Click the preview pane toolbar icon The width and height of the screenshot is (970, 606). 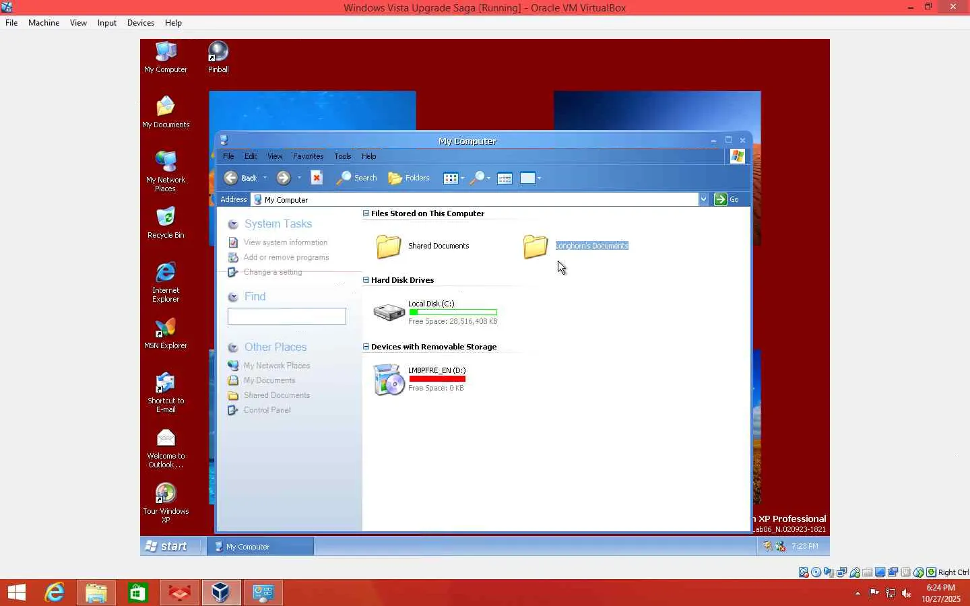pyautogui.click(x=527, y=178)
